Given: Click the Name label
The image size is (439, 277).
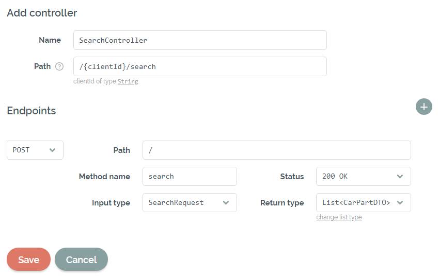Looking at the screenshot, I should tap(50, 40).
